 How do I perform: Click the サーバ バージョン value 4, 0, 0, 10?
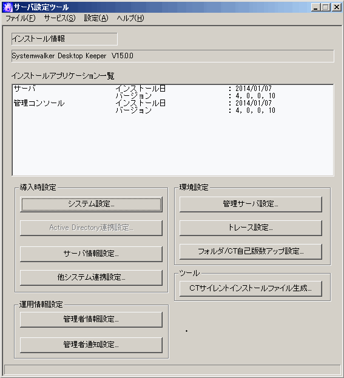click(x=255, y=96)
